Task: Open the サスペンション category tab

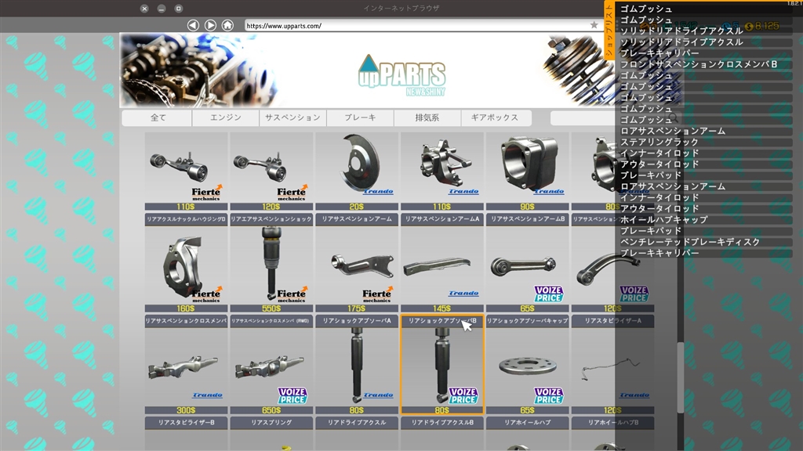Action: 292,117
